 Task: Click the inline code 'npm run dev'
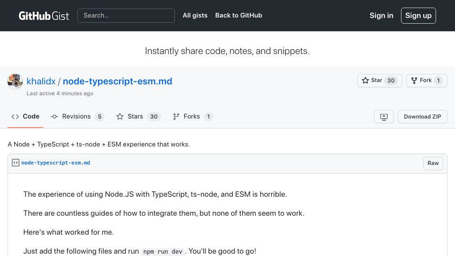[163, 252]
